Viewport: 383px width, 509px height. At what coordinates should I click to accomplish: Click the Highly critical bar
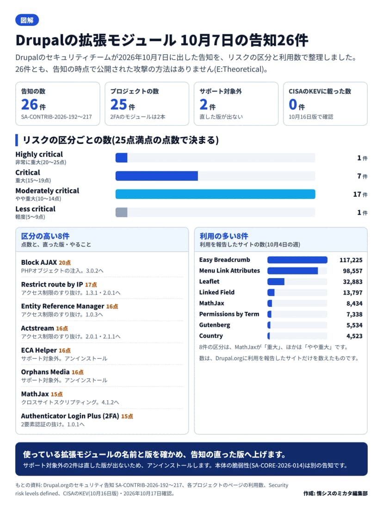tap(121, 158)
